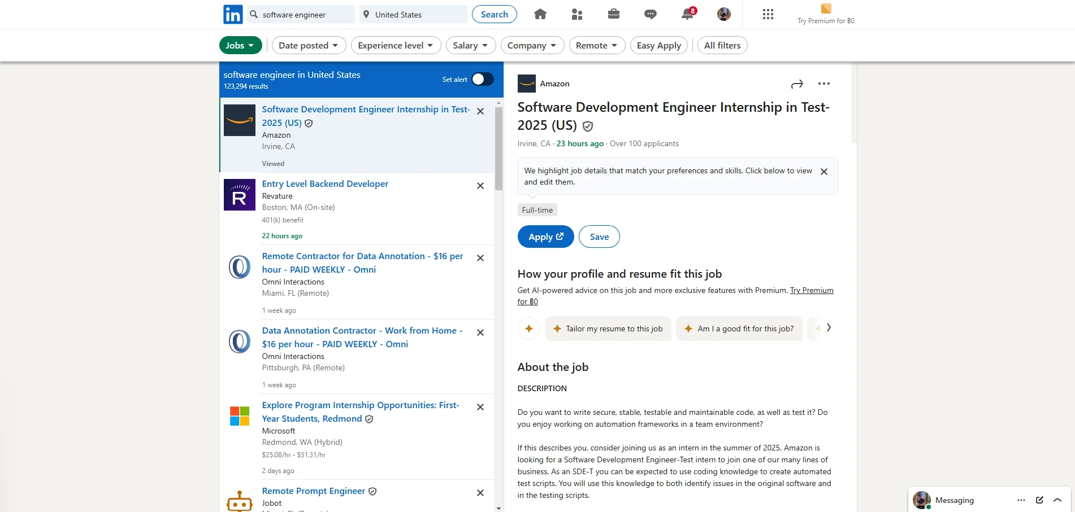
Task: Open the Jobs category dropdown
Action: [x=240, y=46]
